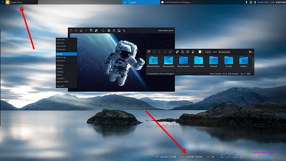This screenshot has height=161, width=286.
Task: Switch to Google Keep in the top panel
Action: tap(21, 2)
